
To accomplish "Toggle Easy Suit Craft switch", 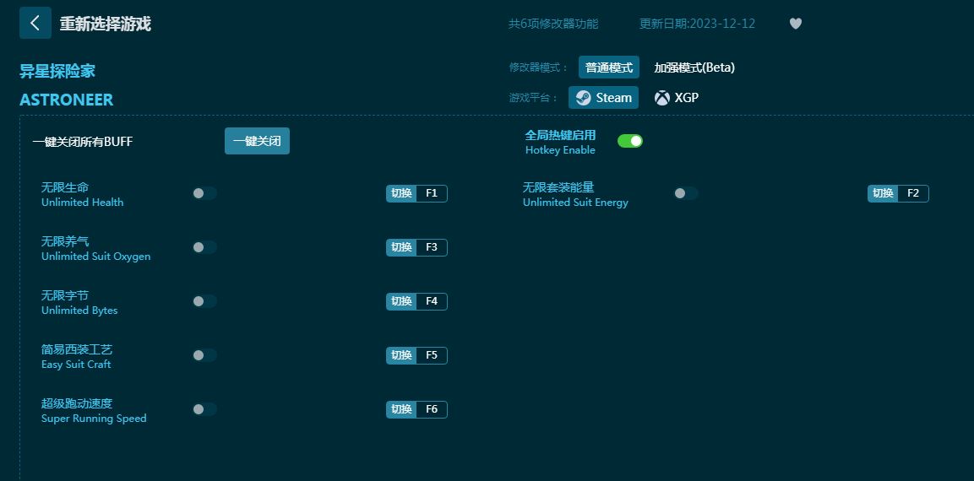I will coord(204,355).
